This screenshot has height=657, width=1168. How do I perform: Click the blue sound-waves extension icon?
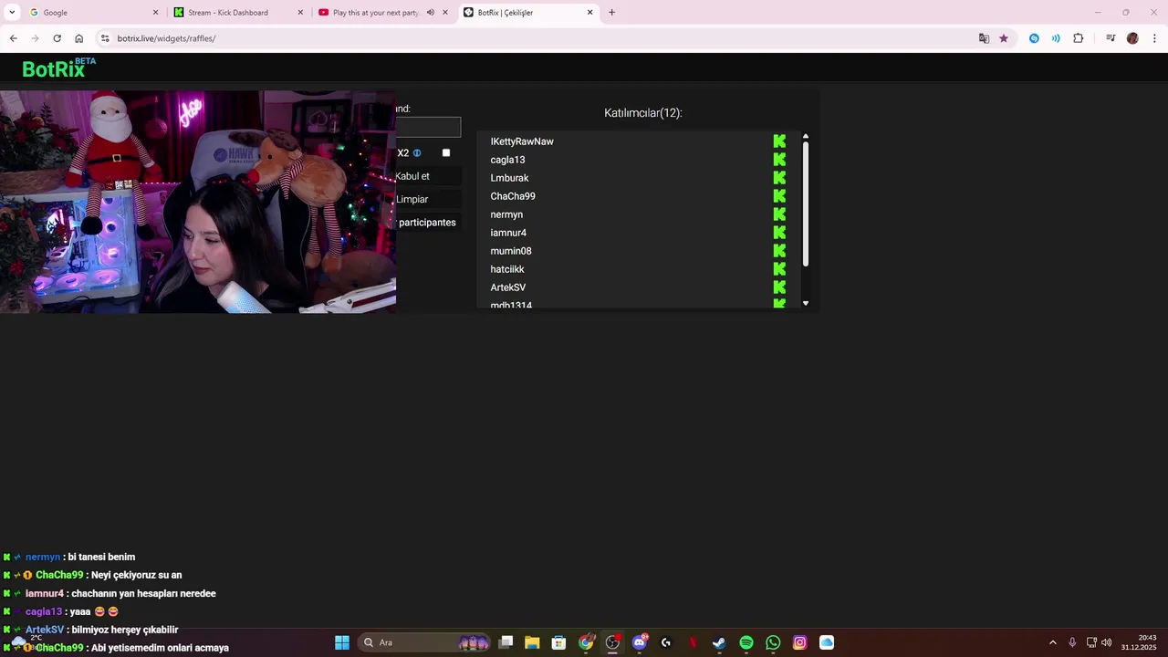click(1056, 38)
